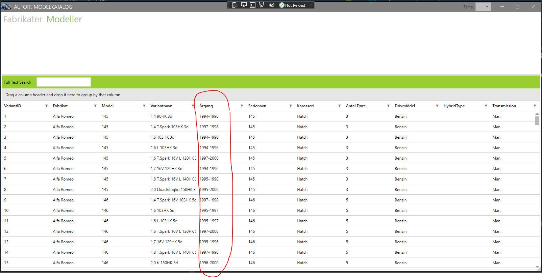This screenshot has height=277, width=542.
Task: Click 'Alfa Romeo' in the VariantID 5 row
Action: pos(63,158)
